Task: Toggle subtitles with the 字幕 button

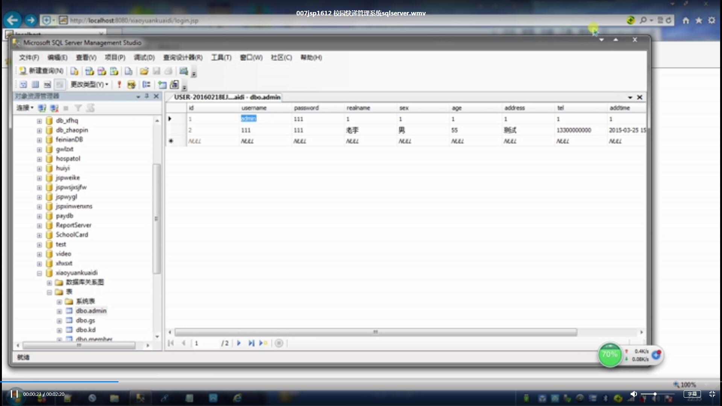Action: [692, 394]
